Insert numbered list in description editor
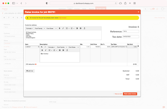 click(x=54, y=50)
